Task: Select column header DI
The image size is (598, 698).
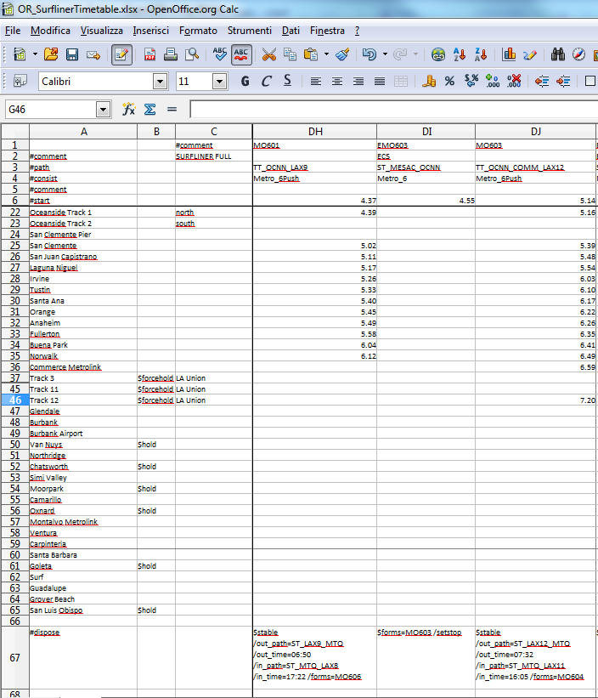Action: [x=426, y=131]
